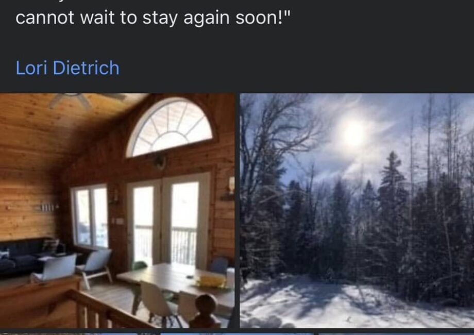Click the word "cannot" in the review

(45, 18)
